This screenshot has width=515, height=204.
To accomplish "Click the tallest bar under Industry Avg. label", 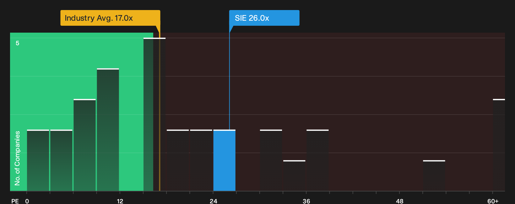I will pos(154,114).
